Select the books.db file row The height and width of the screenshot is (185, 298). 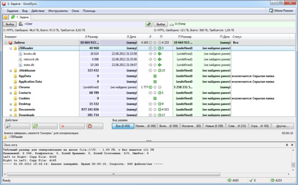click(x=149, y=54)
